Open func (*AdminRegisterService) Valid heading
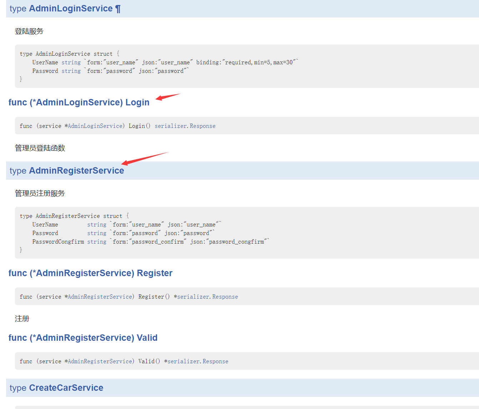This screenshot has height=409, width=479. (x=83, y=338)
